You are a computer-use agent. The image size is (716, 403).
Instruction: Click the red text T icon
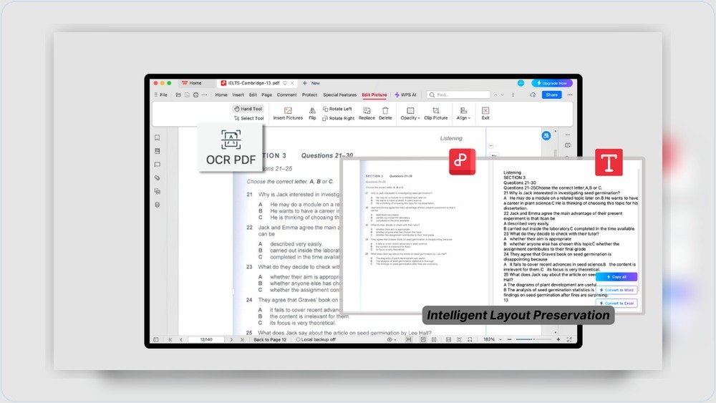(x=609, y=162)
